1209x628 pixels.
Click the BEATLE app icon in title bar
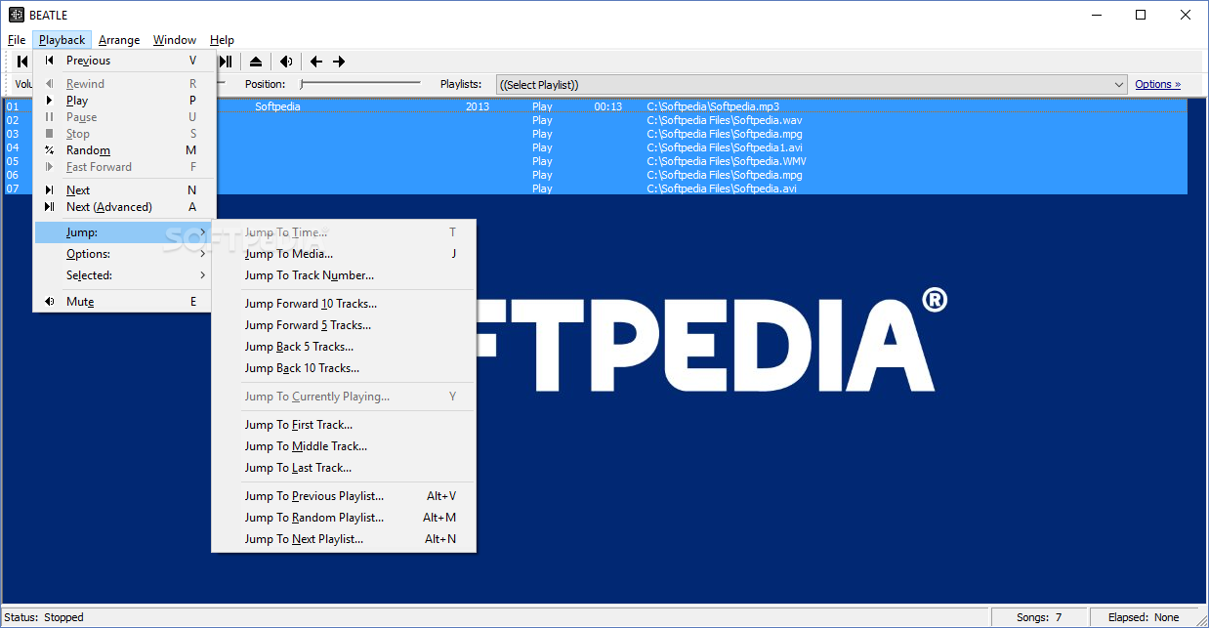tap(16, 15)
